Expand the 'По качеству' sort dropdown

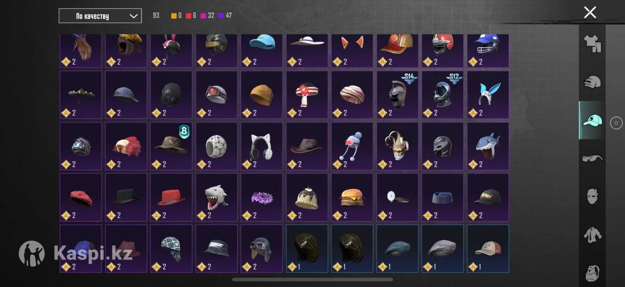click(x=100, y=16)
